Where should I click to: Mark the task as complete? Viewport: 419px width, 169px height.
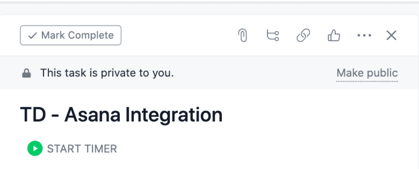[x=71, y=35]
